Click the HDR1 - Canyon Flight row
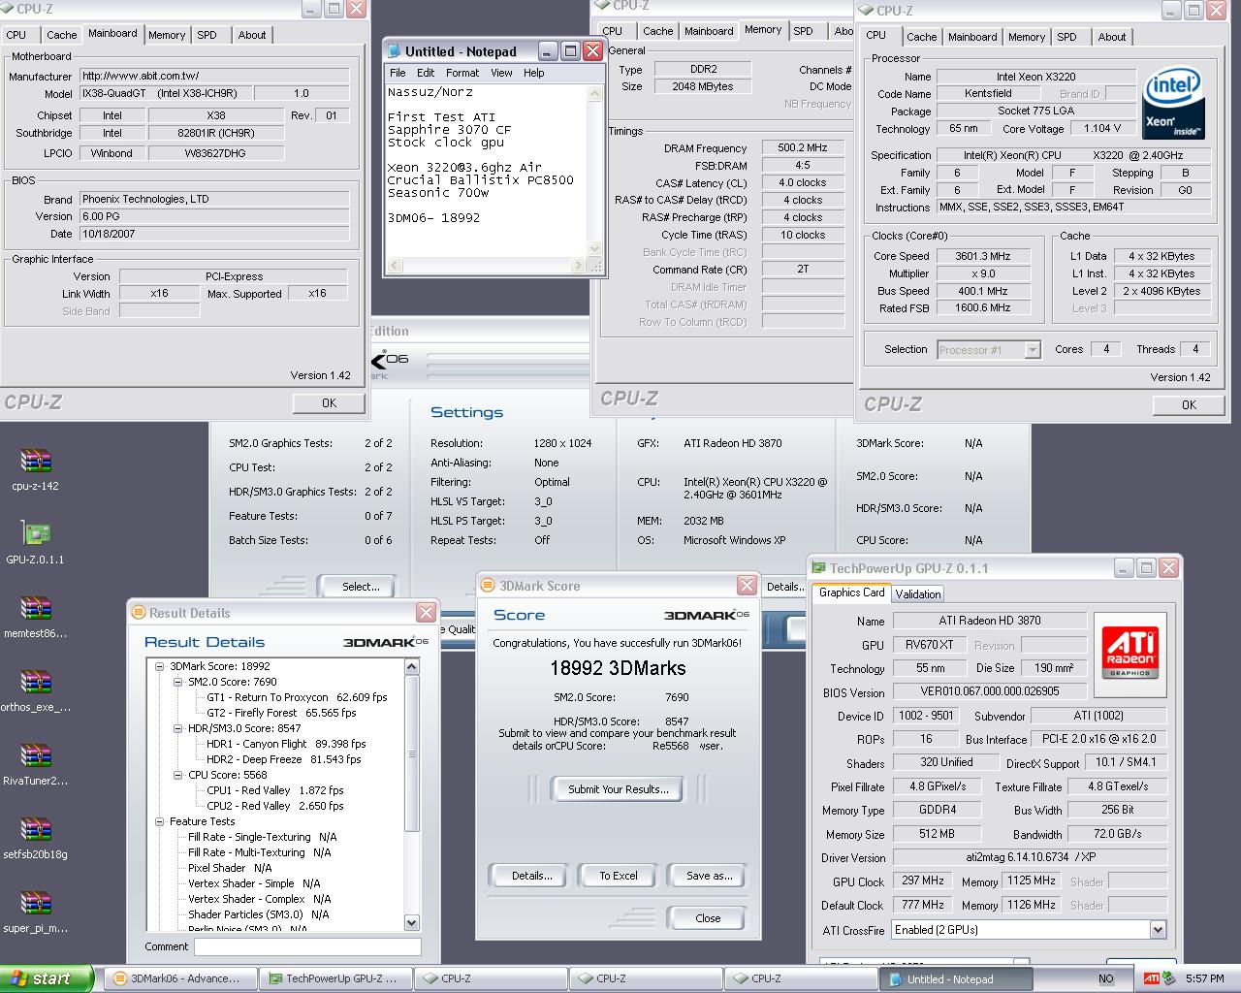 pyautogui.click(x=286, y=744)
